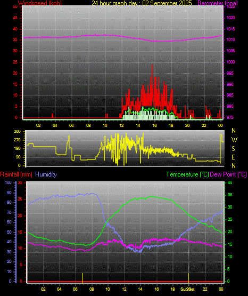Viewport: 248px width, 296px height.
Task: Click the E compass label on direction graph
Action: (x=233, y=157)
